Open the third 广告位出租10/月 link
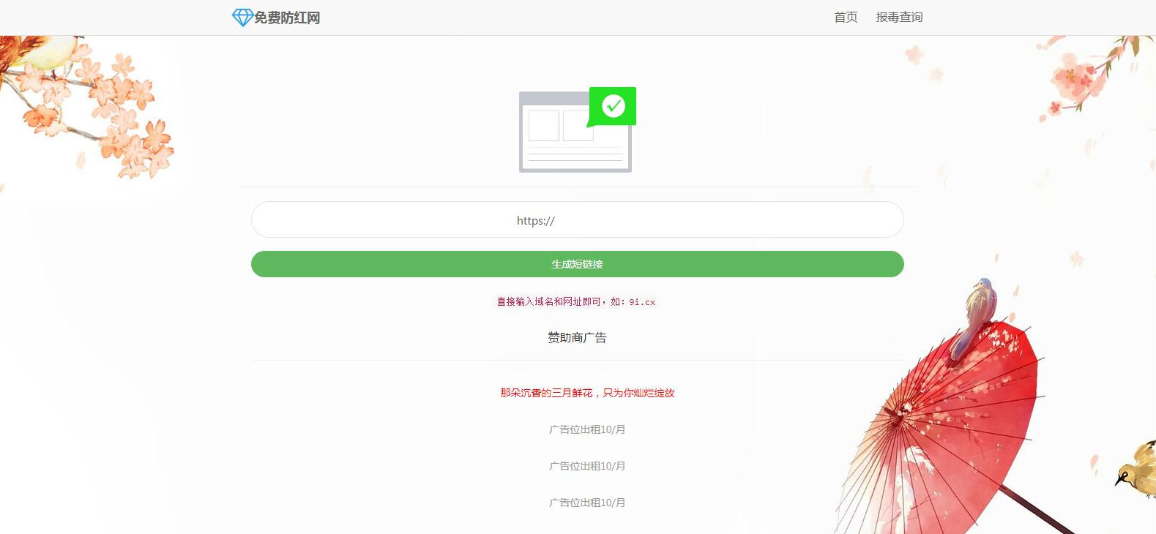 (x=587, y=503)
